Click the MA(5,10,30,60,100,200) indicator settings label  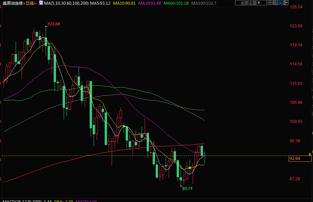click(x=66, y=3)
